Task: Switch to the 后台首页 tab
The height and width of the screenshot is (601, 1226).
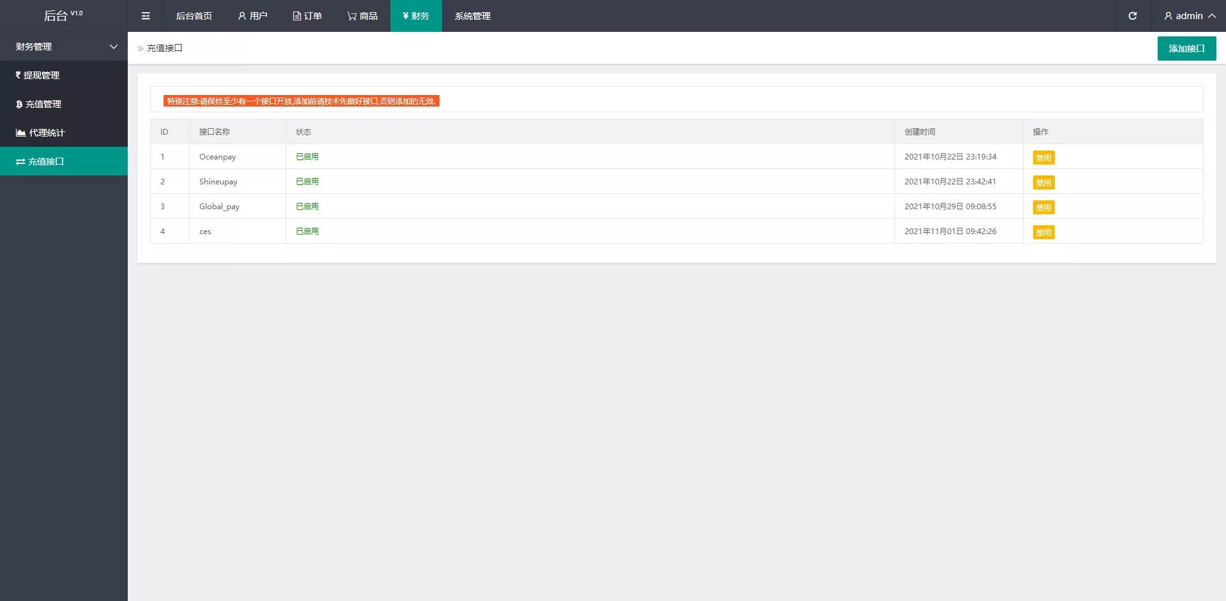Action: click(194, 16)
